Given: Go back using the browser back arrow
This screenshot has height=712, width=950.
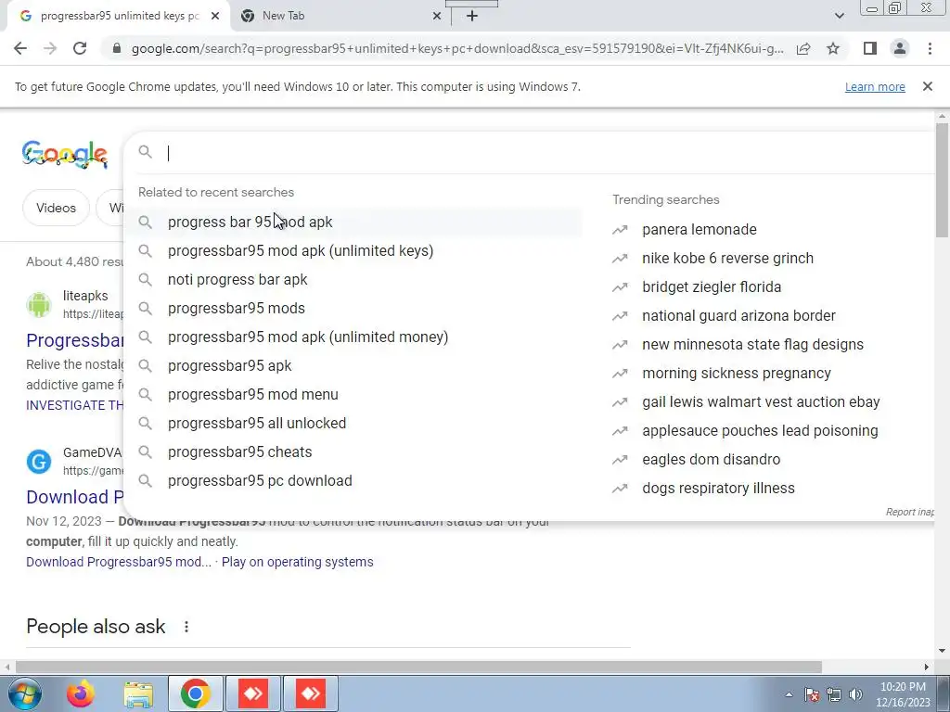Looking at the screenshot, I should 20,48.
